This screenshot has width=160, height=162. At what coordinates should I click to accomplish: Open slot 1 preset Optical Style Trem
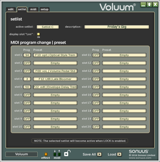pos(55,55)
